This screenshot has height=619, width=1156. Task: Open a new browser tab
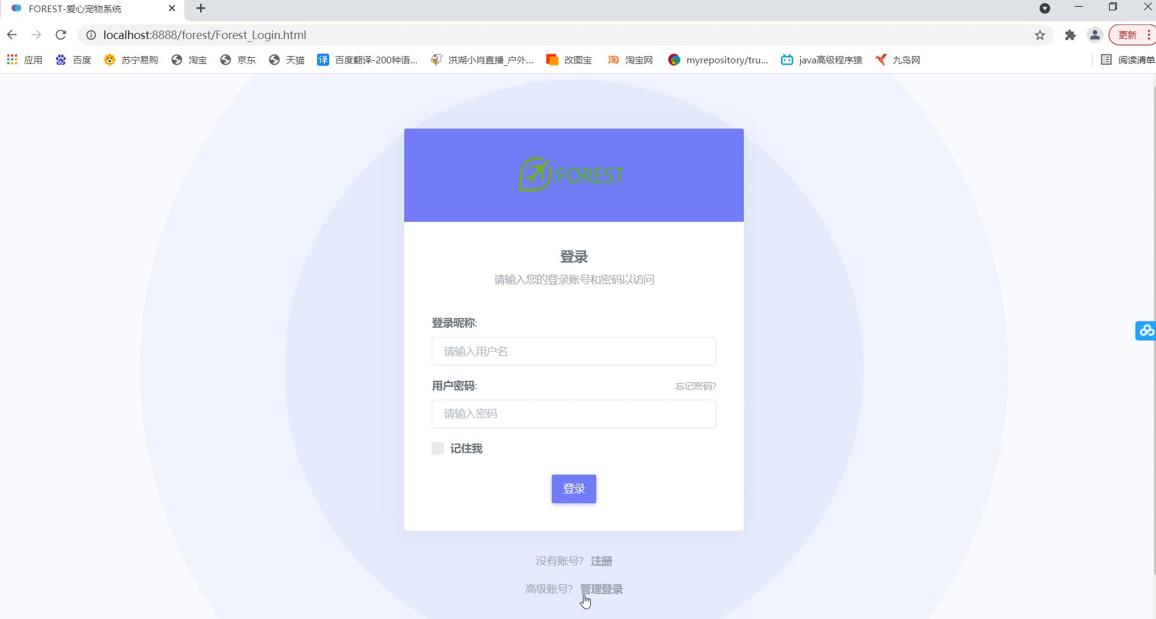201,9
